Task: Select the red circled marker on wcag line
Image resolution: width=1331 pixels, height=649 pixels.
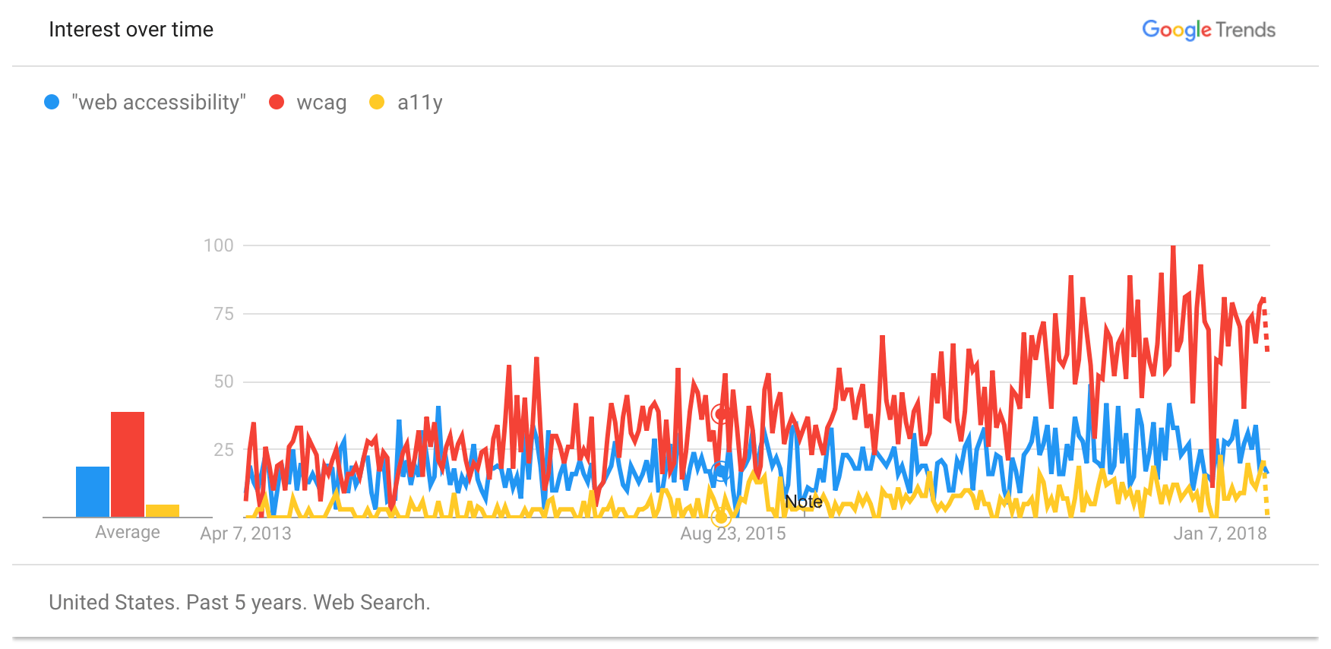Action: 721,414
